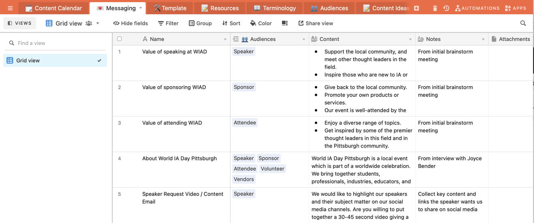The width and height of the screenshot is (534, 223).
Task: Open the trash icon
Action: click(435, 8)
